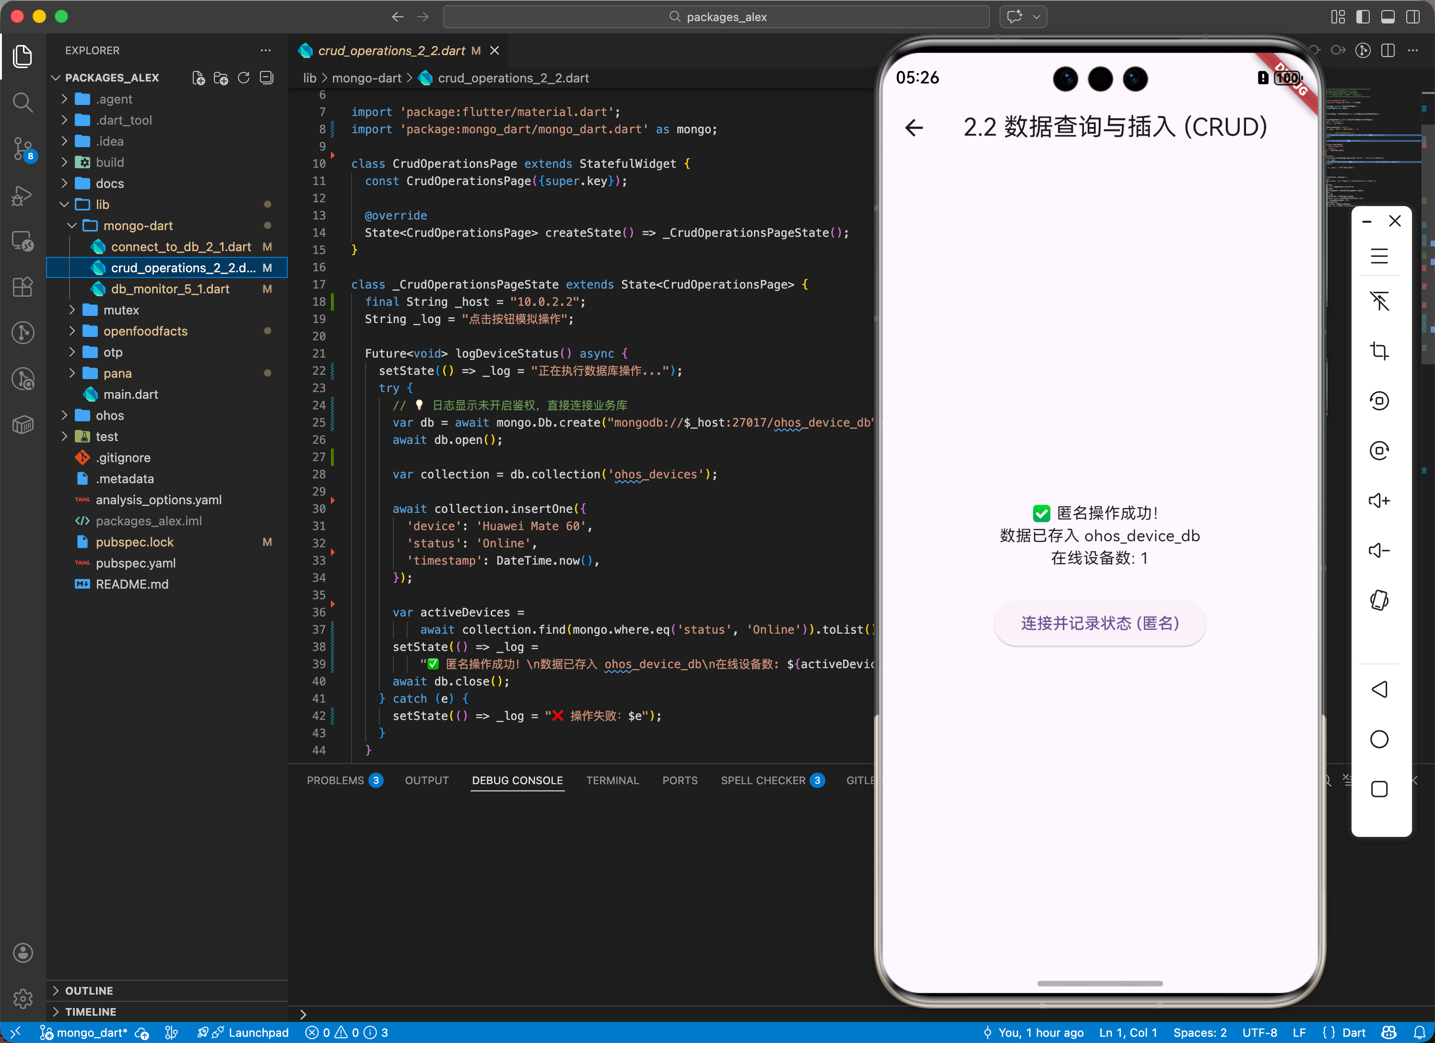
Task: Open the Extensions view
Action: point(23,287)
